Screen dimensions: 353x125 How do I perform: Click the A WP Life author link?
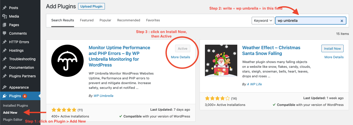pyautogui.click(x=254, y=84)
